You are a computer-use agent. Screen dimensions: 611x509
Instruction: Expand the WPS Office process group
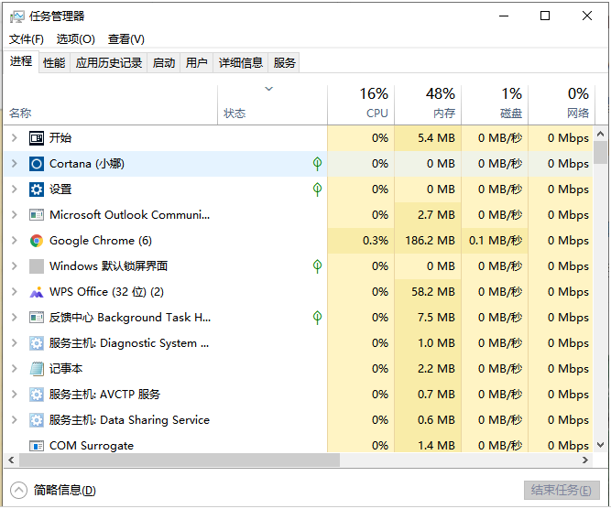(x=14, y=292)
